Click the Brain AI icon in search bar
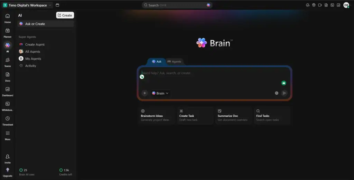 [208, 5]
